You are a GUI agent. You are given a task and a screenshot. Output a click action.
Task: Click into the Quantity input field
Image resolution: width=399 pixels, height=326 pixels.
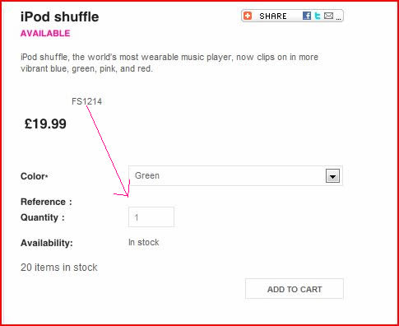point(151,217)
